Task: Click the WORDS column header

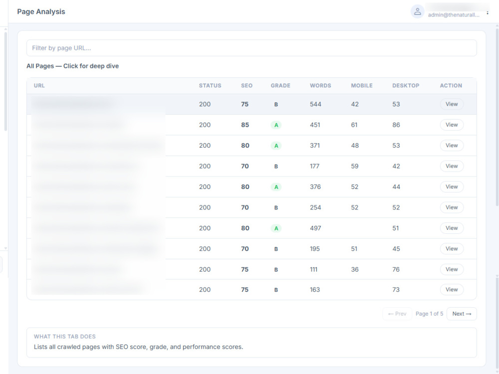Action: click(x=320, y=86)
